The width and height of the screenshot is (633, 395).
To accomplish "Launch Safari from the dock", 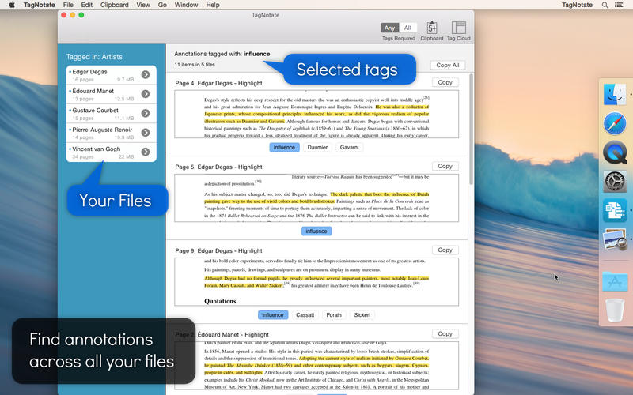I will [x=615, y=123].
